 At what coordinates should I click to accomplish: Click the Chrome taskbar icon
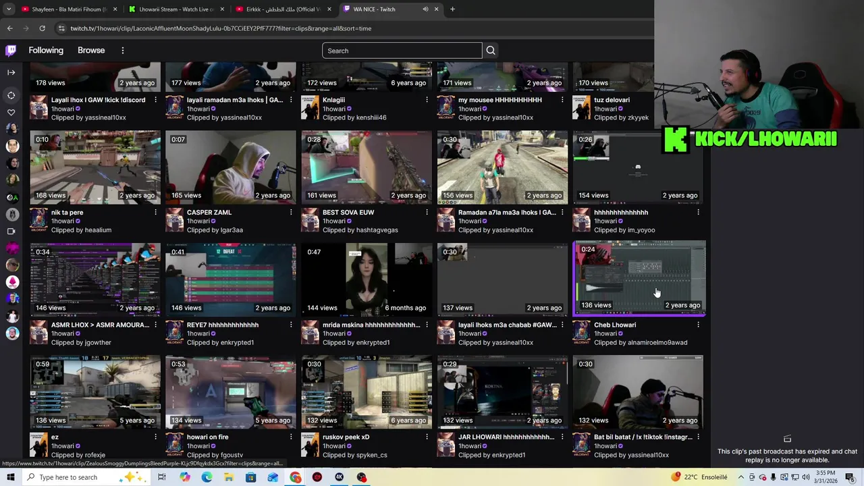[296, 477]
